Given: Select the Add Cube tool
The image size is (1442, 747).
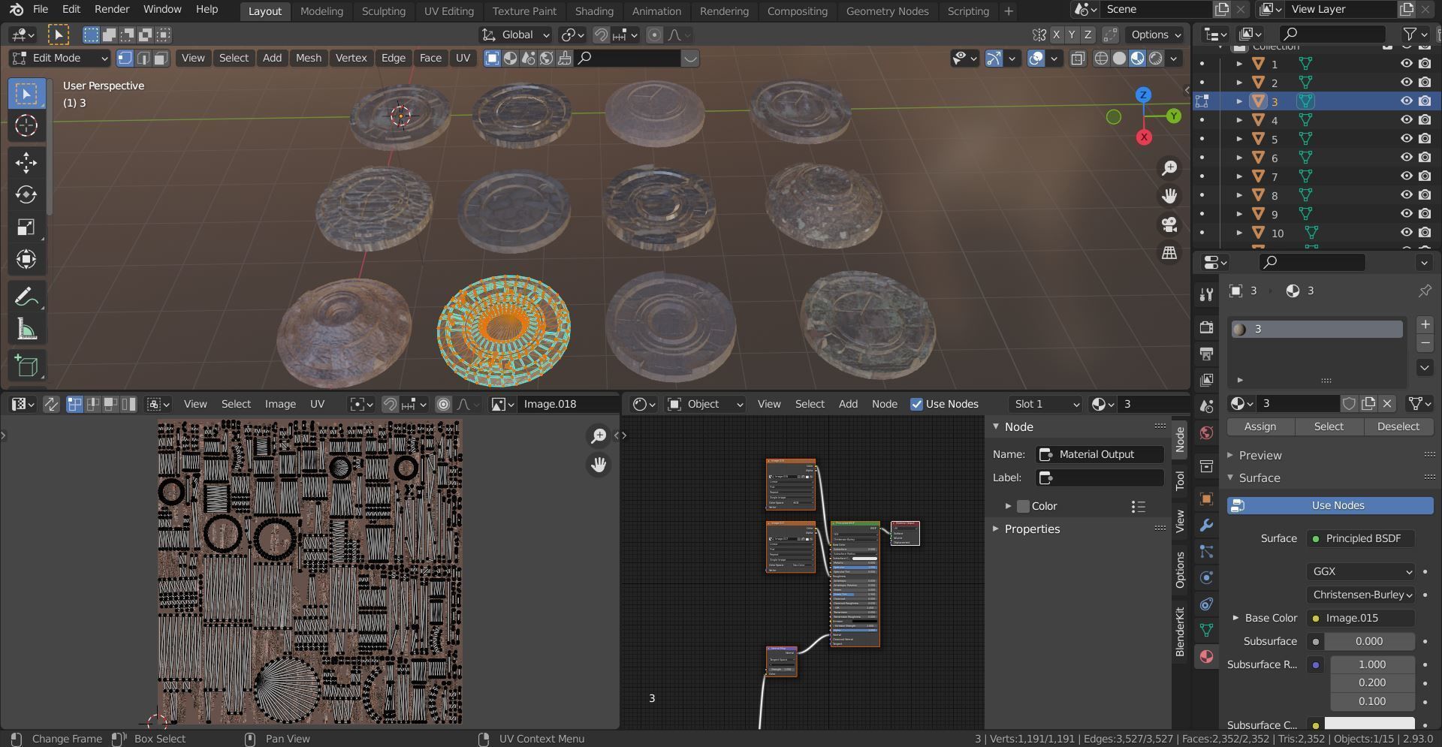Looking at the screenshot, I should pos(26,366).
